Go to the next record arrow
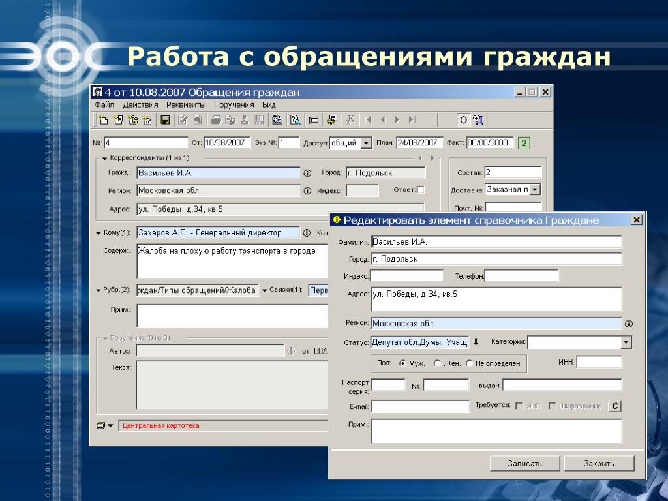Screen dimensions: 668x501 coord(397,120)
